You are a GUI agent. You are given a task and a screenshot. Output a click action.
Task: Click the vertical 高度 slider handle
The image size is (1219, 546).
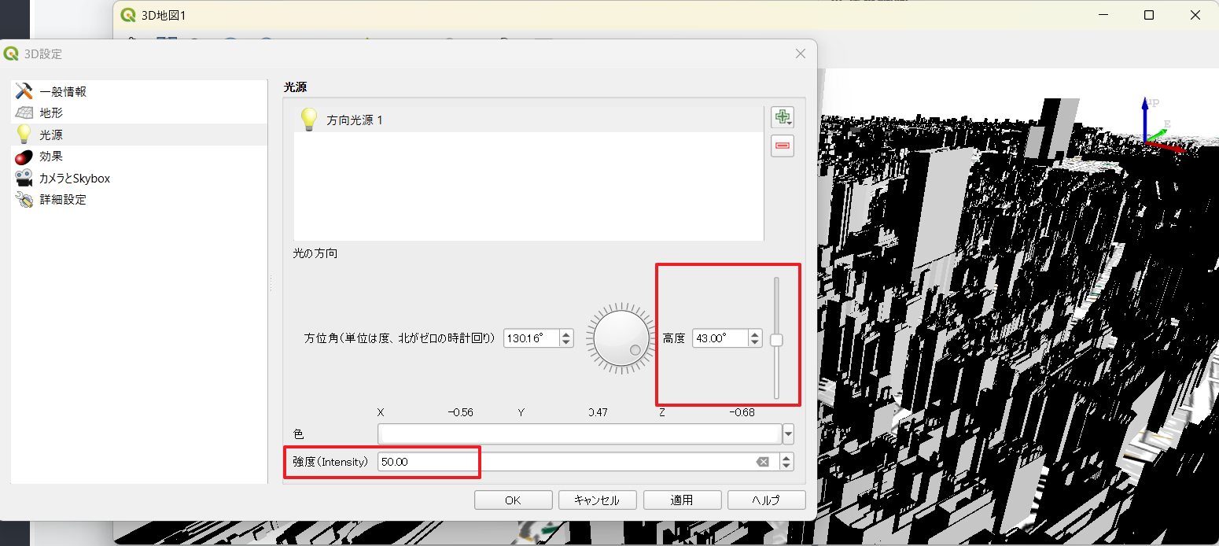click(776, 340)
